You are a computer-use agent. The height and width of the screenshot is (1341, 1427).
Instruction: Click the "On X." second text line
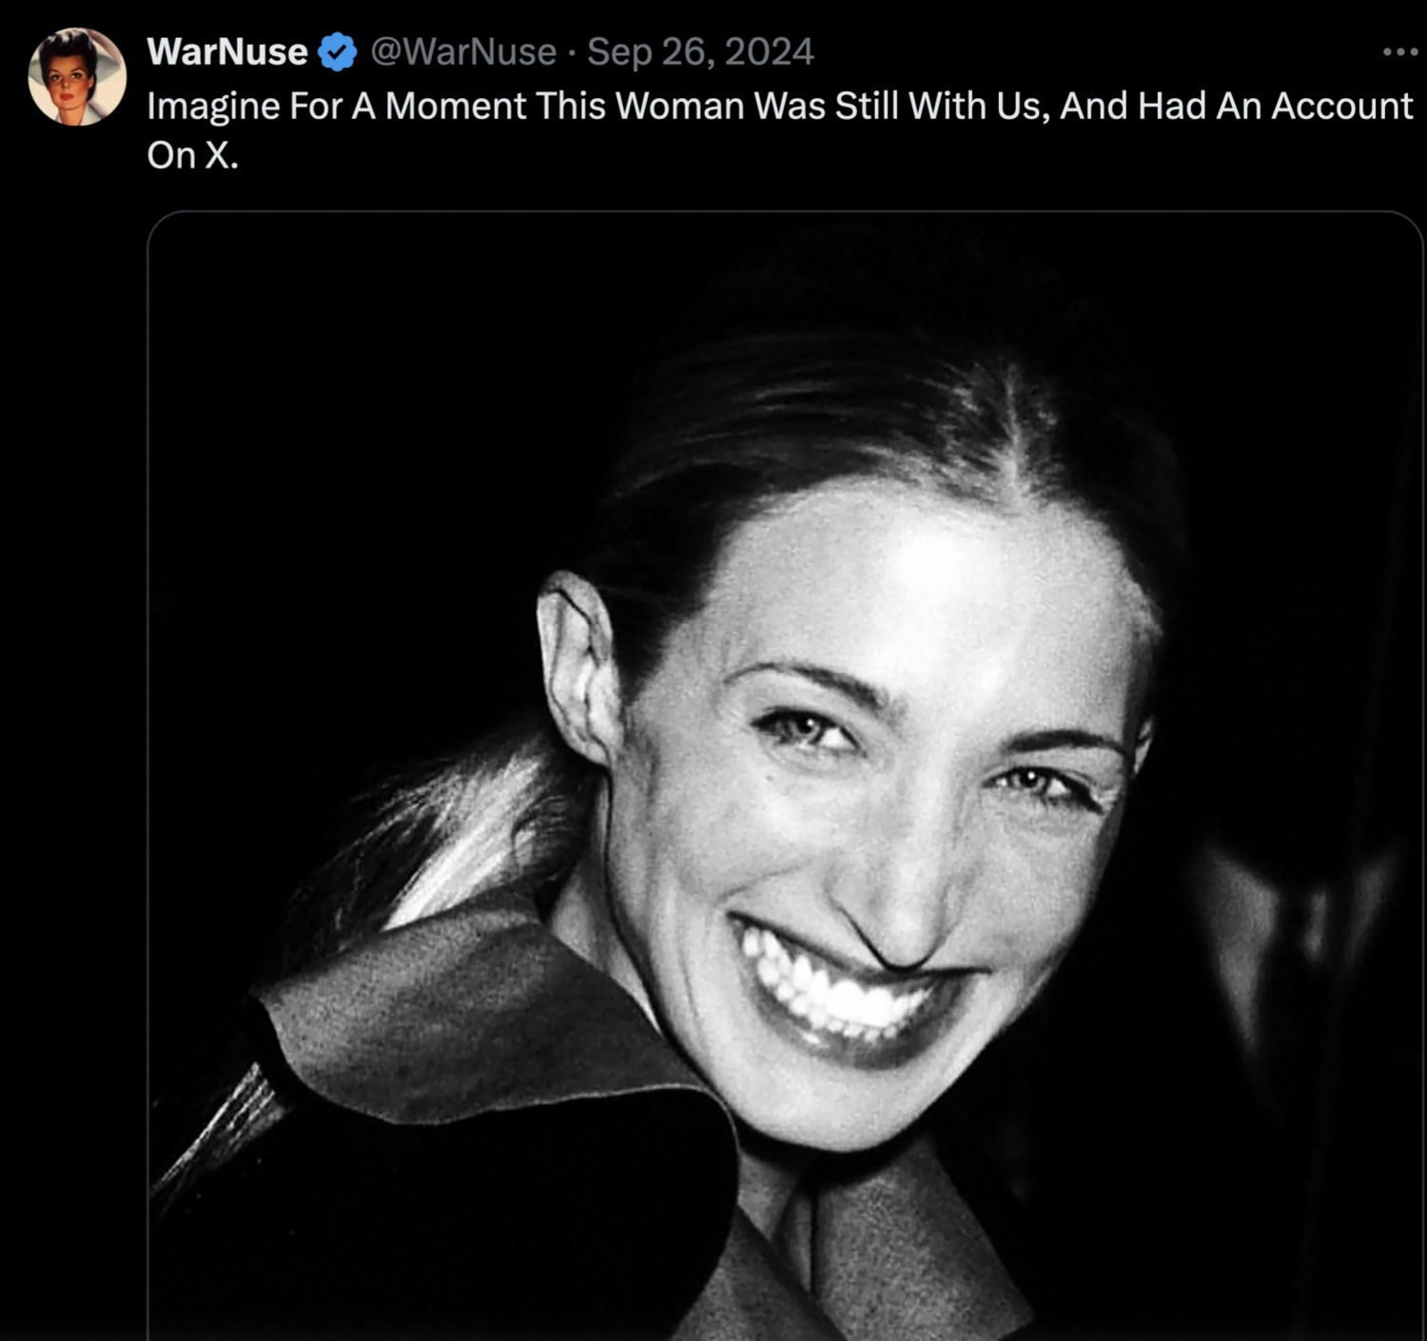192,155
